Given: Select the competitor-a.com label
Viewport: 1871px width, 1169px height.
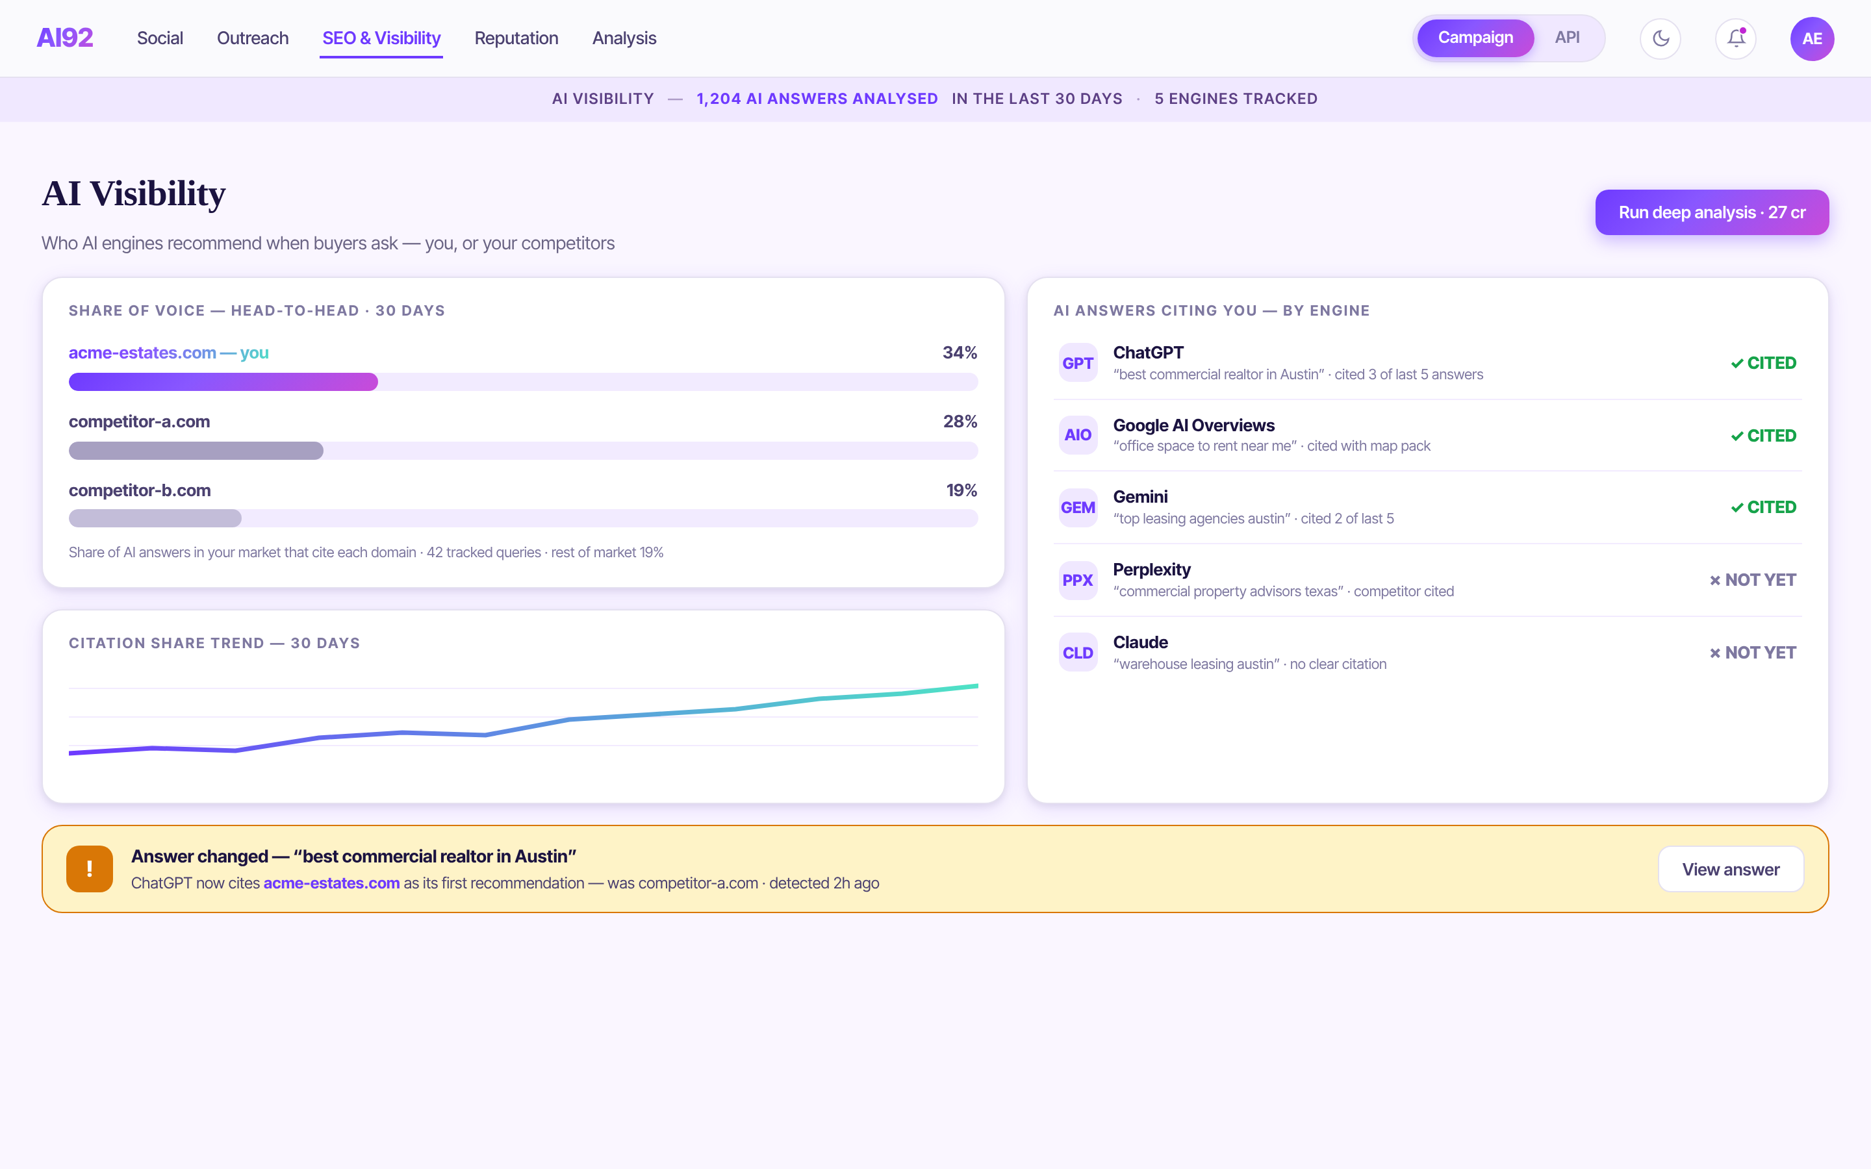Looking at the screenshot, I should 139,421.
